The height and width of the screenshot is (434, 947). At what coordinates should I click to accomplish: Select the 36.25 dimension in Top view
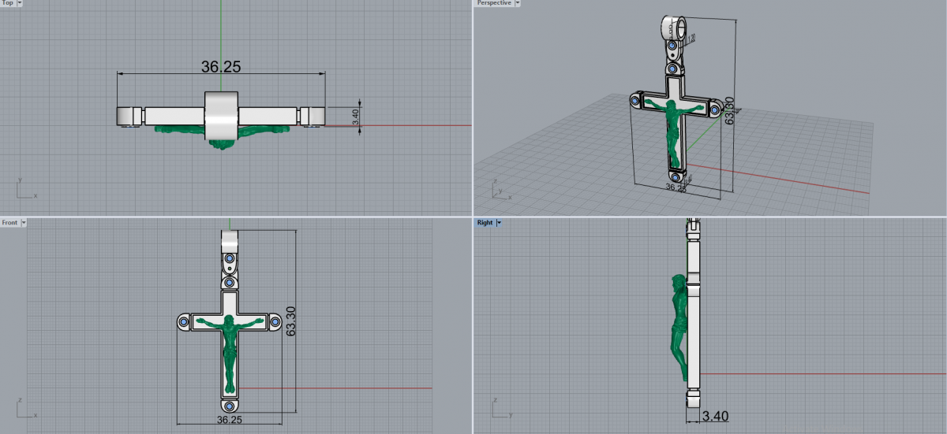tap(221, 67)
